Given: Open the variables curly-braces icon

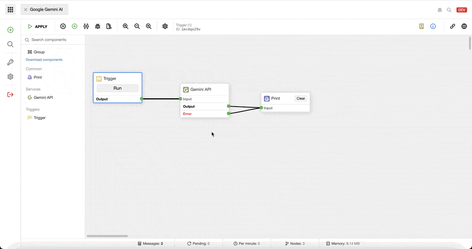Looking at the screenshot, I should point(86,26).
